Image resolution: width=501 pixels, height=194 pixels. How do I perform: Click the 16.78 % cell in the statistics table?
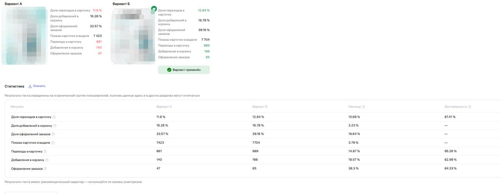(258, 126)
